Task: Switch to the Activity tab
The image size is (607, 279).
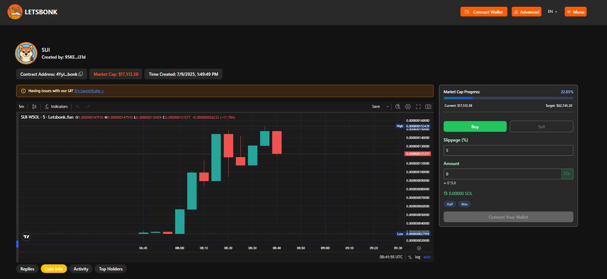Action: click(81, 269)
